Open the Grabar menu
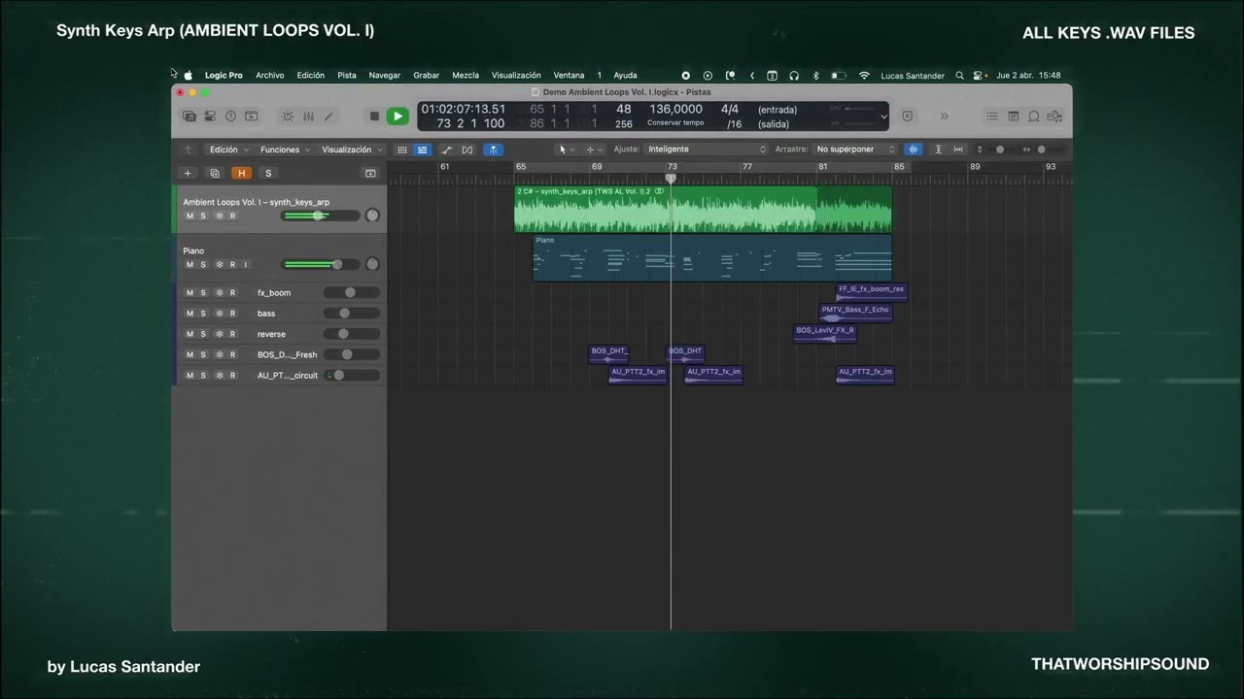 (x=427, y=75)
